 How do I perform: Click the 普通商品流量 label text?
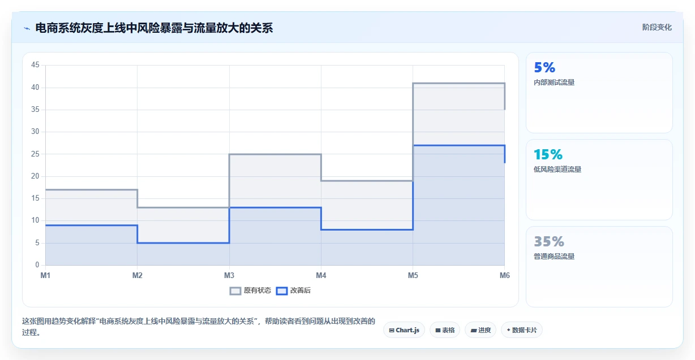(x=554, y=257)
